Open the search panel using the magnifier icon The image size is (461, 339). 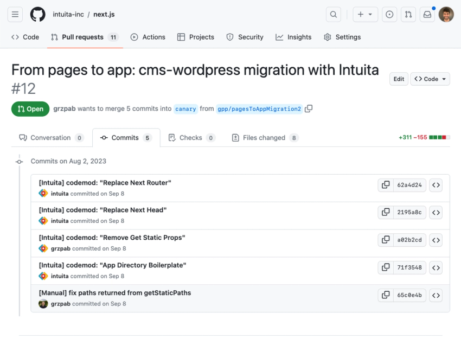(333, 15)
